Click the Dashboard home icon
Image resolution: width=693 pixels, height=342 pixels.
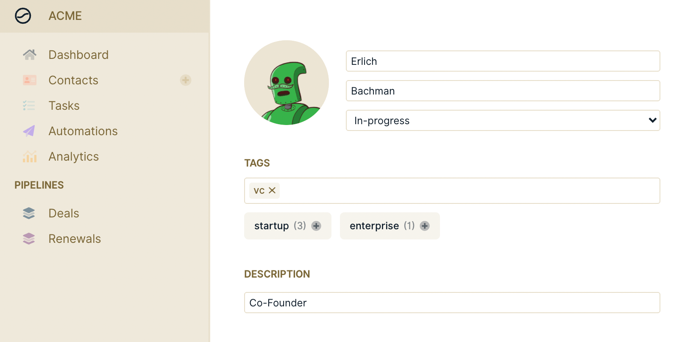click(30, 55)
